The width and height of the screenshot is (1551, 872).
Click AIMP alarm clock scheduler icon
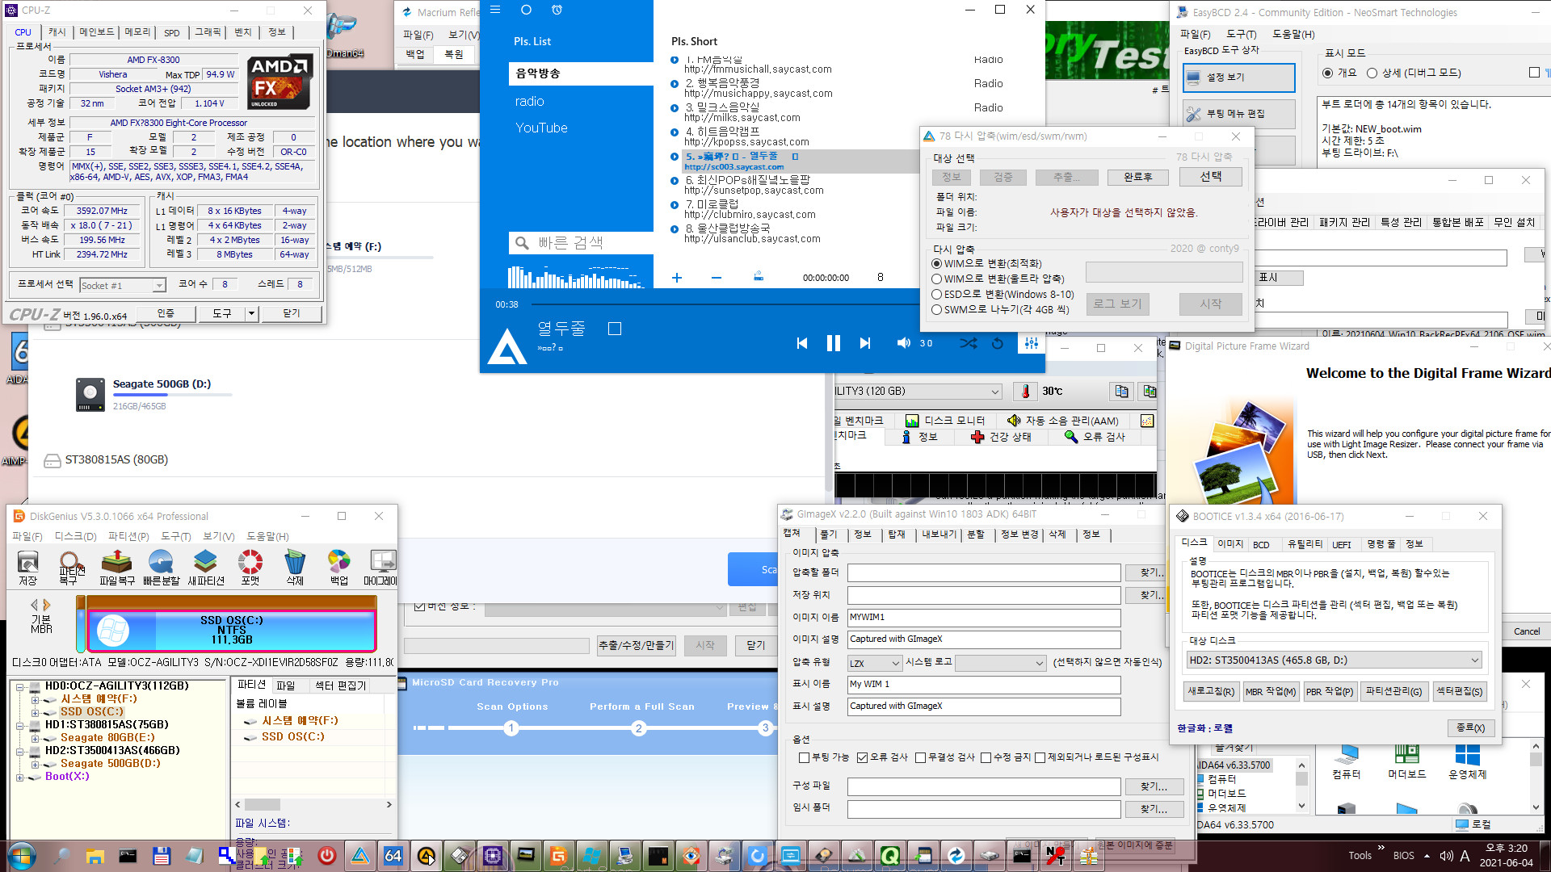pos(557,10)
